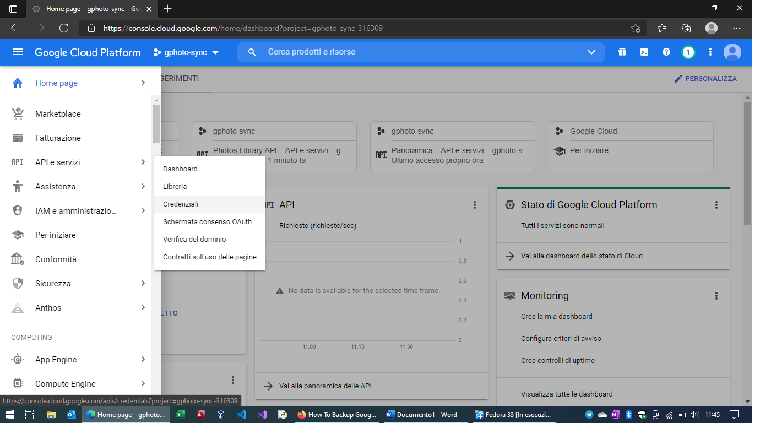
Task: Click the pencil icon next to PERSONALIZZA
Action: coord(678,79)
